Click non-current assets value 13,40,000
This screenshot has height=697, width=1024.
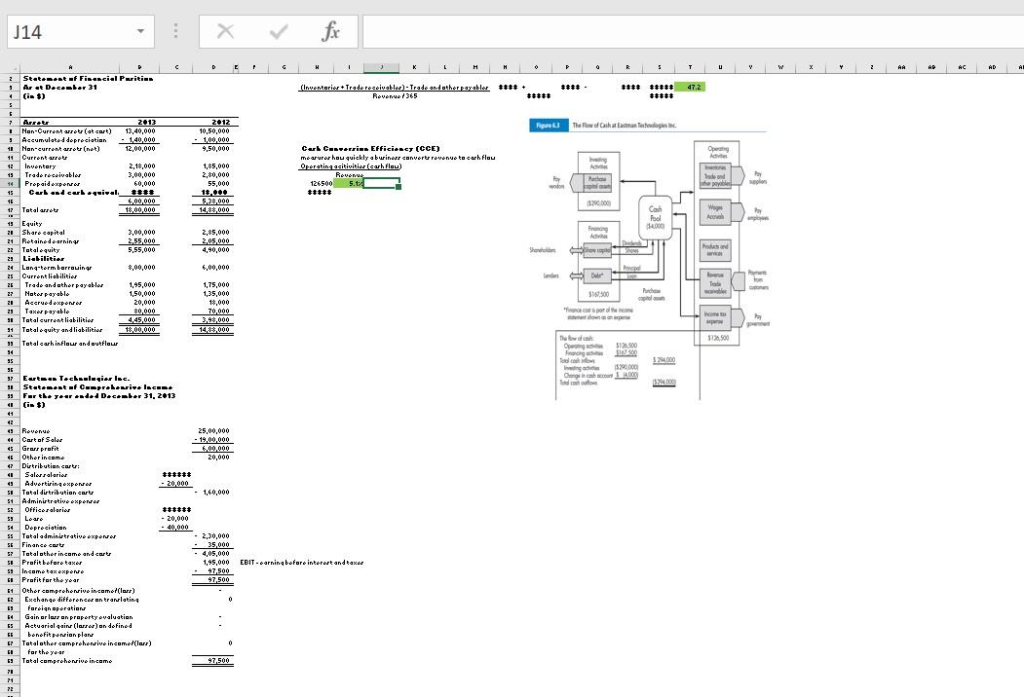click(x=140, y=131)
